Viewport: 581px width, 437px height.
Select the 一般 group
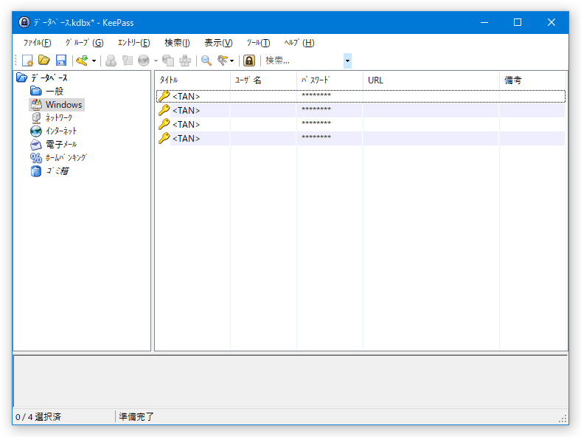[55, 92]
